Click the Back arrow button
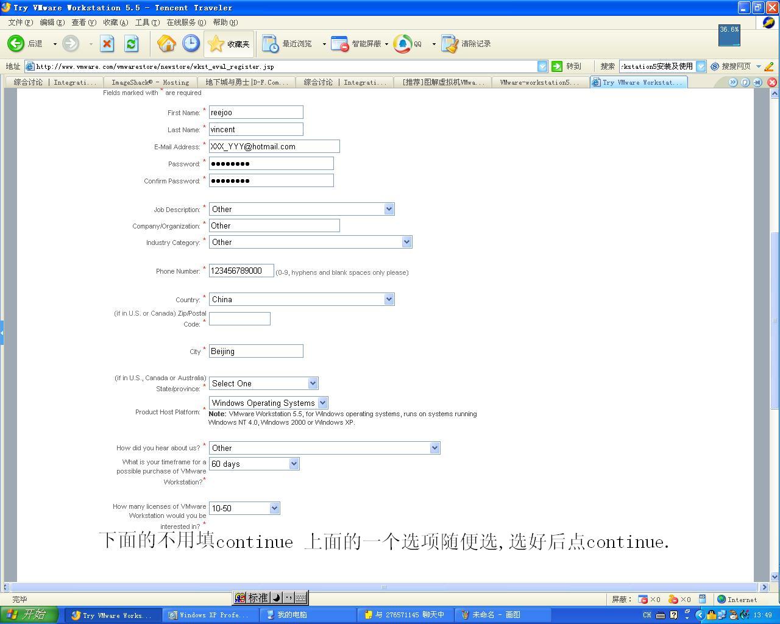780x624 pixels. pos(16,43)
